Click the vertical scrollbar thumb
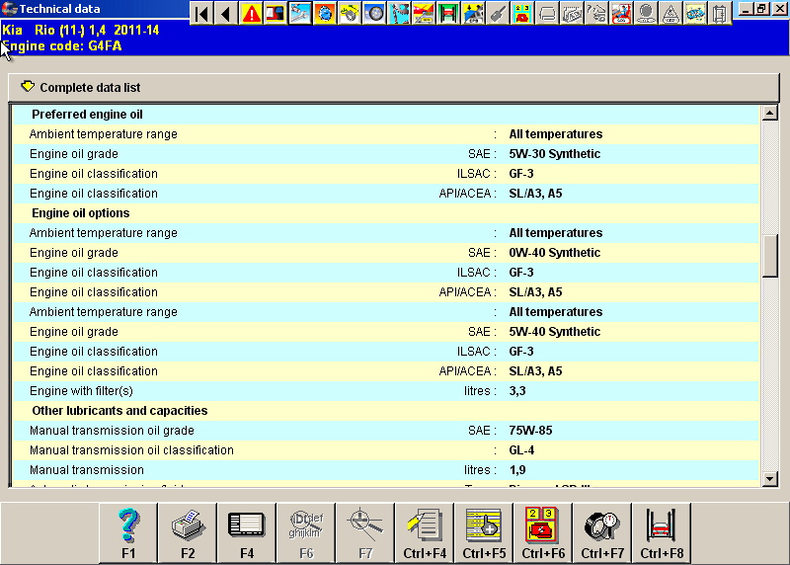This screenshot has height=565, width=790. click(x=769, y=256)
